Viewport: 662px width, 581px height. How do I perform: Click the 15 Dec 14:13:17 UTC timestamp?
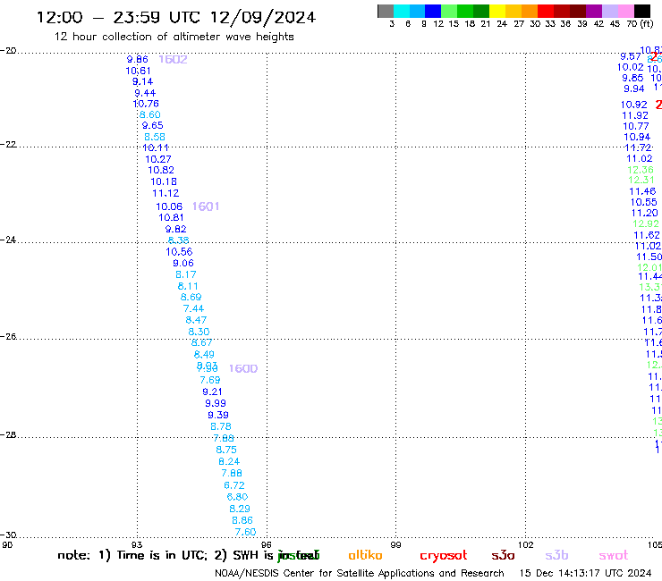[x=585, y=573]
